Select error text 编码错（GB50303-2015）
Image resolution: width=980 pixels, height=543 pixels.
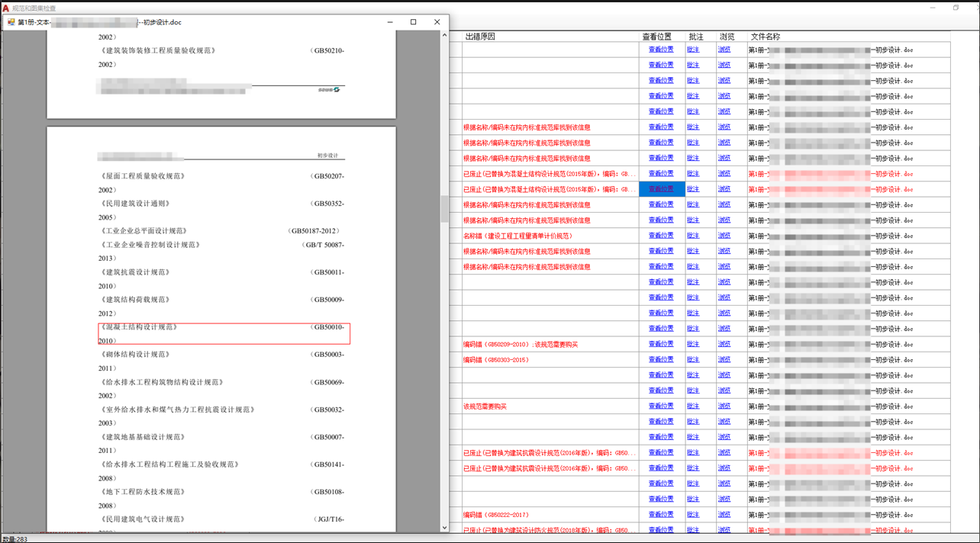tap(496, 360)
